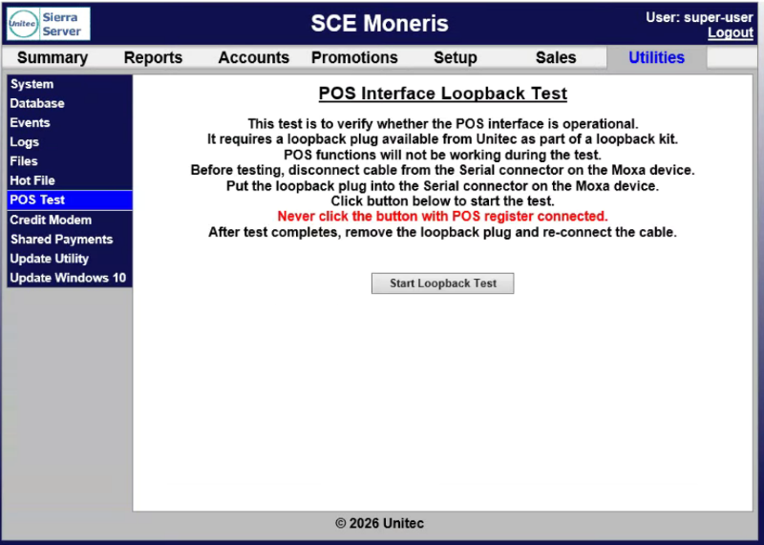Screen dimensions: 764x545
Task: Switch to the Reports tab
Action: (x=153, y=57)
